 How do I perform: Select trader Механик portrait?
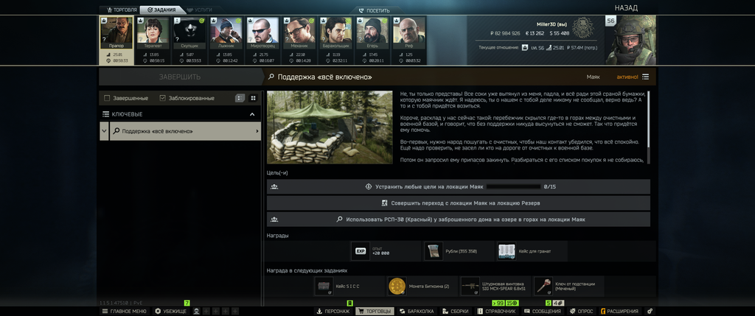(x=299, y=32)
